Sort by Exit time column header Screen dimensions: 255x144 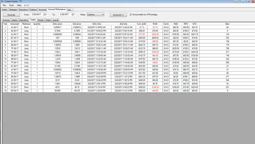pyautogui.click(x=123, y=24)
